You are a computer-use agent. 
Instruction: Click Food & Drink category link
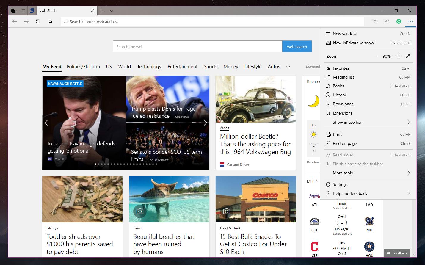click(230, 228)
